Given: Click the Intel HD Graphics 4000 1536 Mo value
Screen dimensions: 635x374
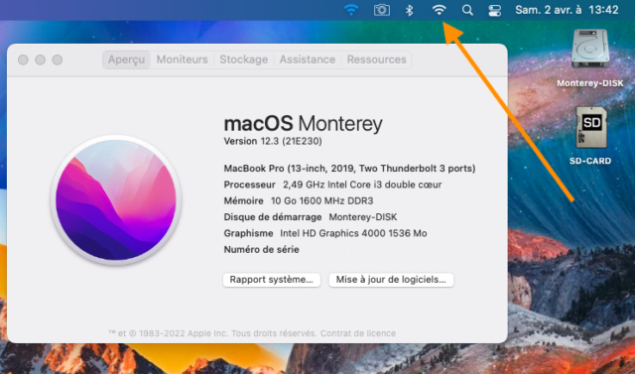Looking at the screenshot, I should coord(353,233).
